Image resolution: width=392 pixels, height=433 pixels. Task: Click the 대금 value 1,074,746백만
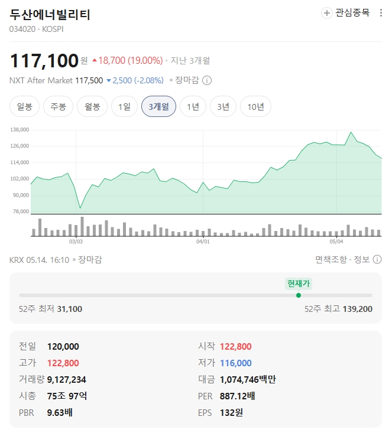248,380
